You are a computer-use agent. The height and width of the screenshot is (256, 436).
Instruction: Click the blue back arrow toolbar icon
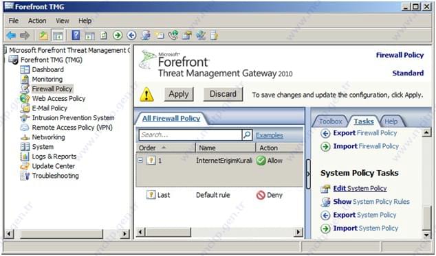11,35
